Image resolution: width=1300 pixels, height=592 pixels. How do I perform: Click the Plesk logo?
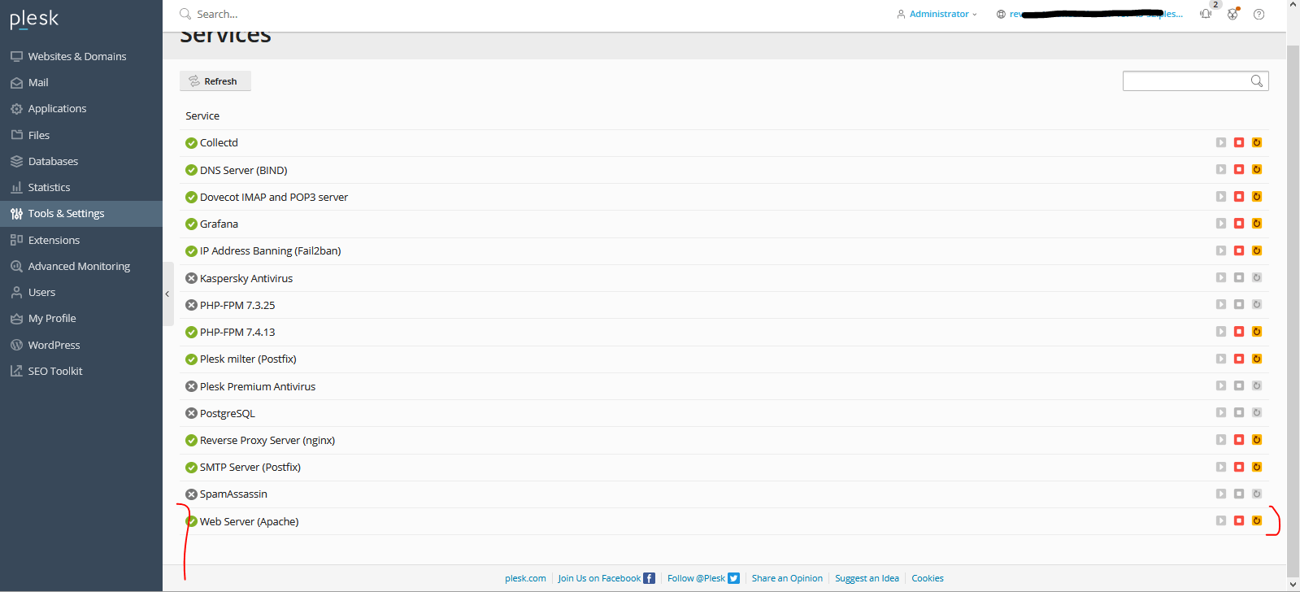(34, 19)
